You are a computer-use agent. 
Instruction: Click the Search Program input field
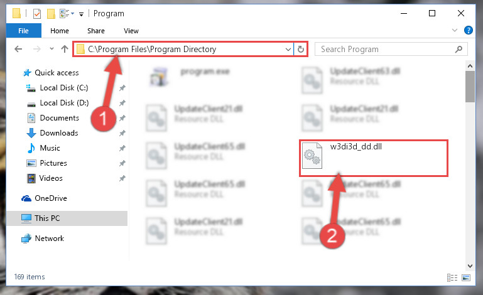[386, 49]
